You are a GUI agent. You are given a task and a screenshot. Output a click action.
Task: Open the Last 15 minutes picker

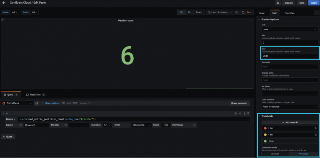220,12
